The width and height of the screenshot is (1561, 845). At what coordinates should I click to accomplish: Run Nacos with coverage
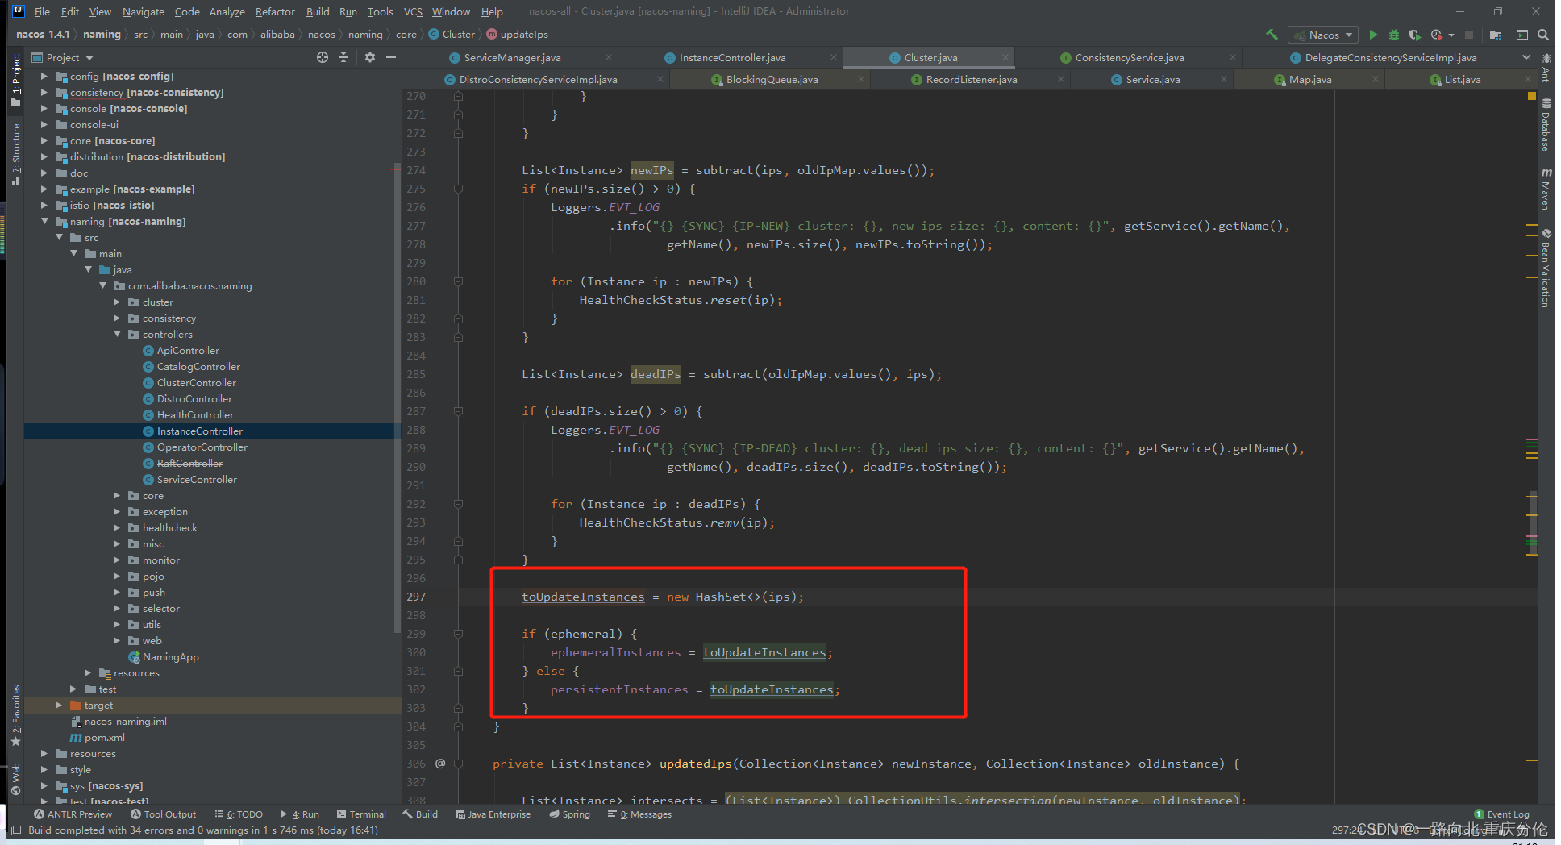click(x=1414, y=35)
